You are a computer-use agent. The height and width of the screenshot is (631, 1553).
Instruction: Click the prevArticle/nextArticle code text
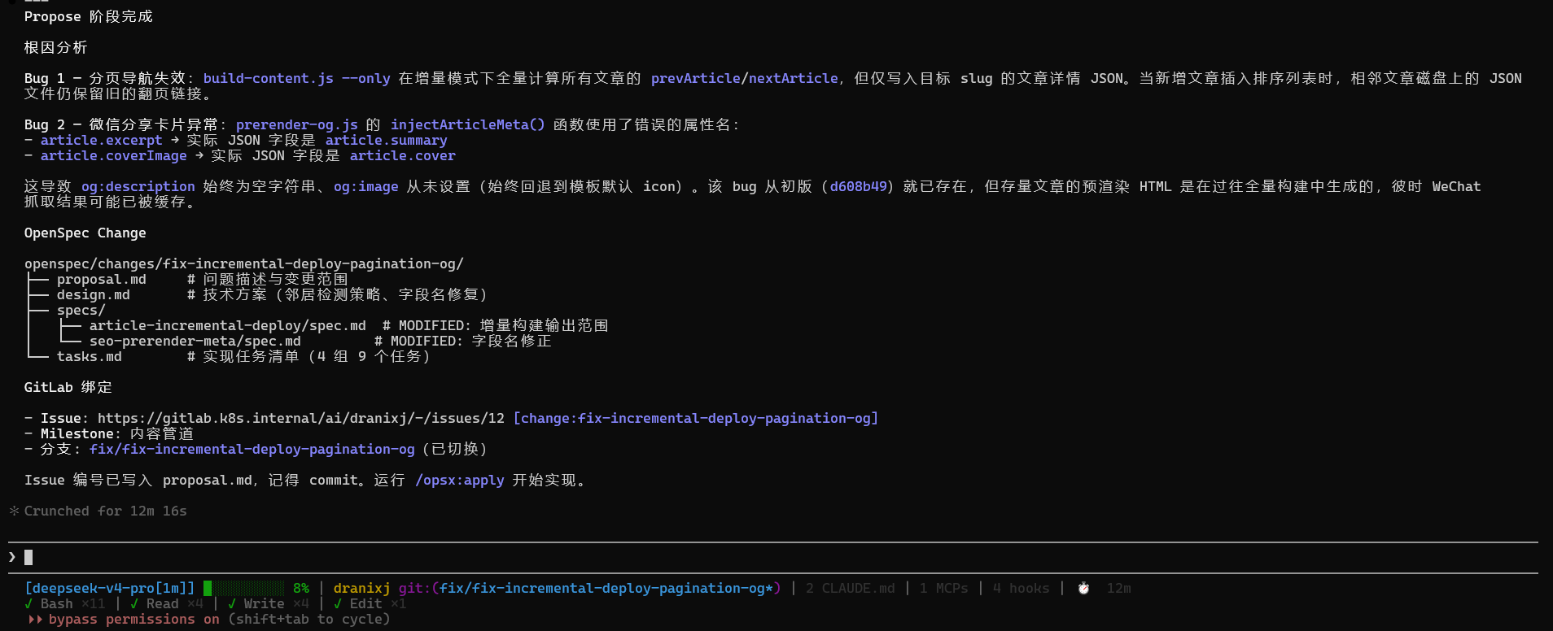745,78
